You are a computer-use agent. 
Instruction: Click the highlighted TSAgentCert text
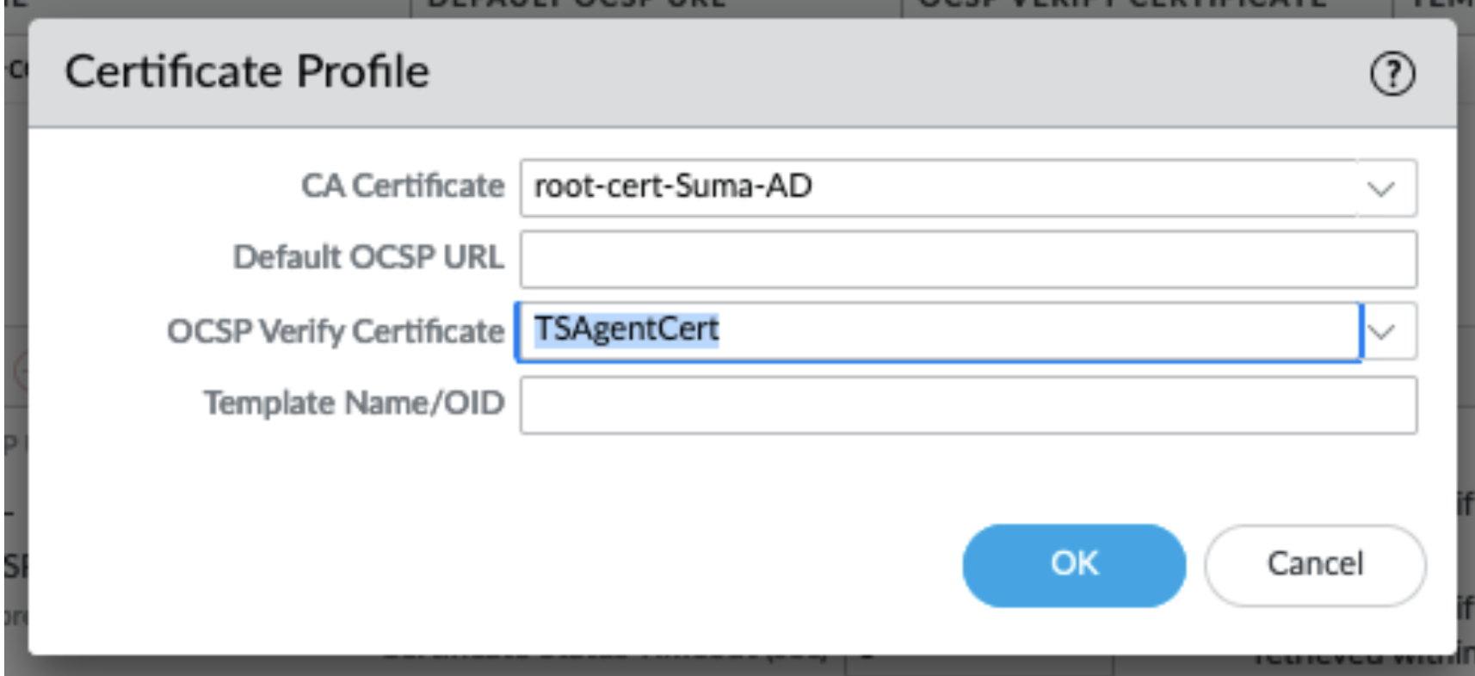[626, 329]
